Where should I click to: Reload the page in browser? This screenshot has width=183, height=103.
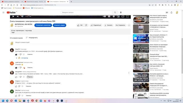(8, 5)
